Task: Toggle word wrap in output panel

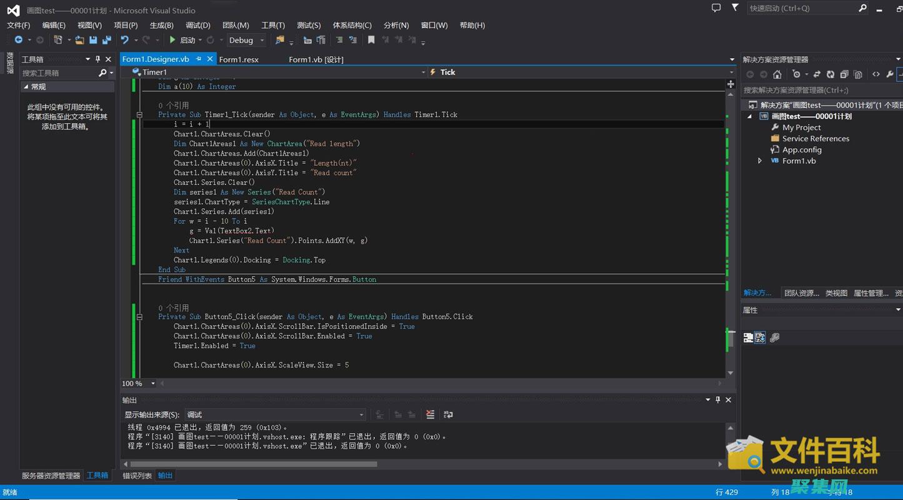Action: (x=448, y=414)
